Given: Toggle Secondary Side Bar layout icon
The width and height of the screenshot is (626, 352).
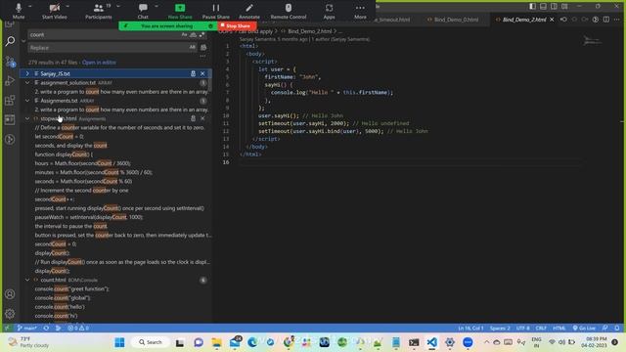Looking at the screenshot, I should (554, 7).
